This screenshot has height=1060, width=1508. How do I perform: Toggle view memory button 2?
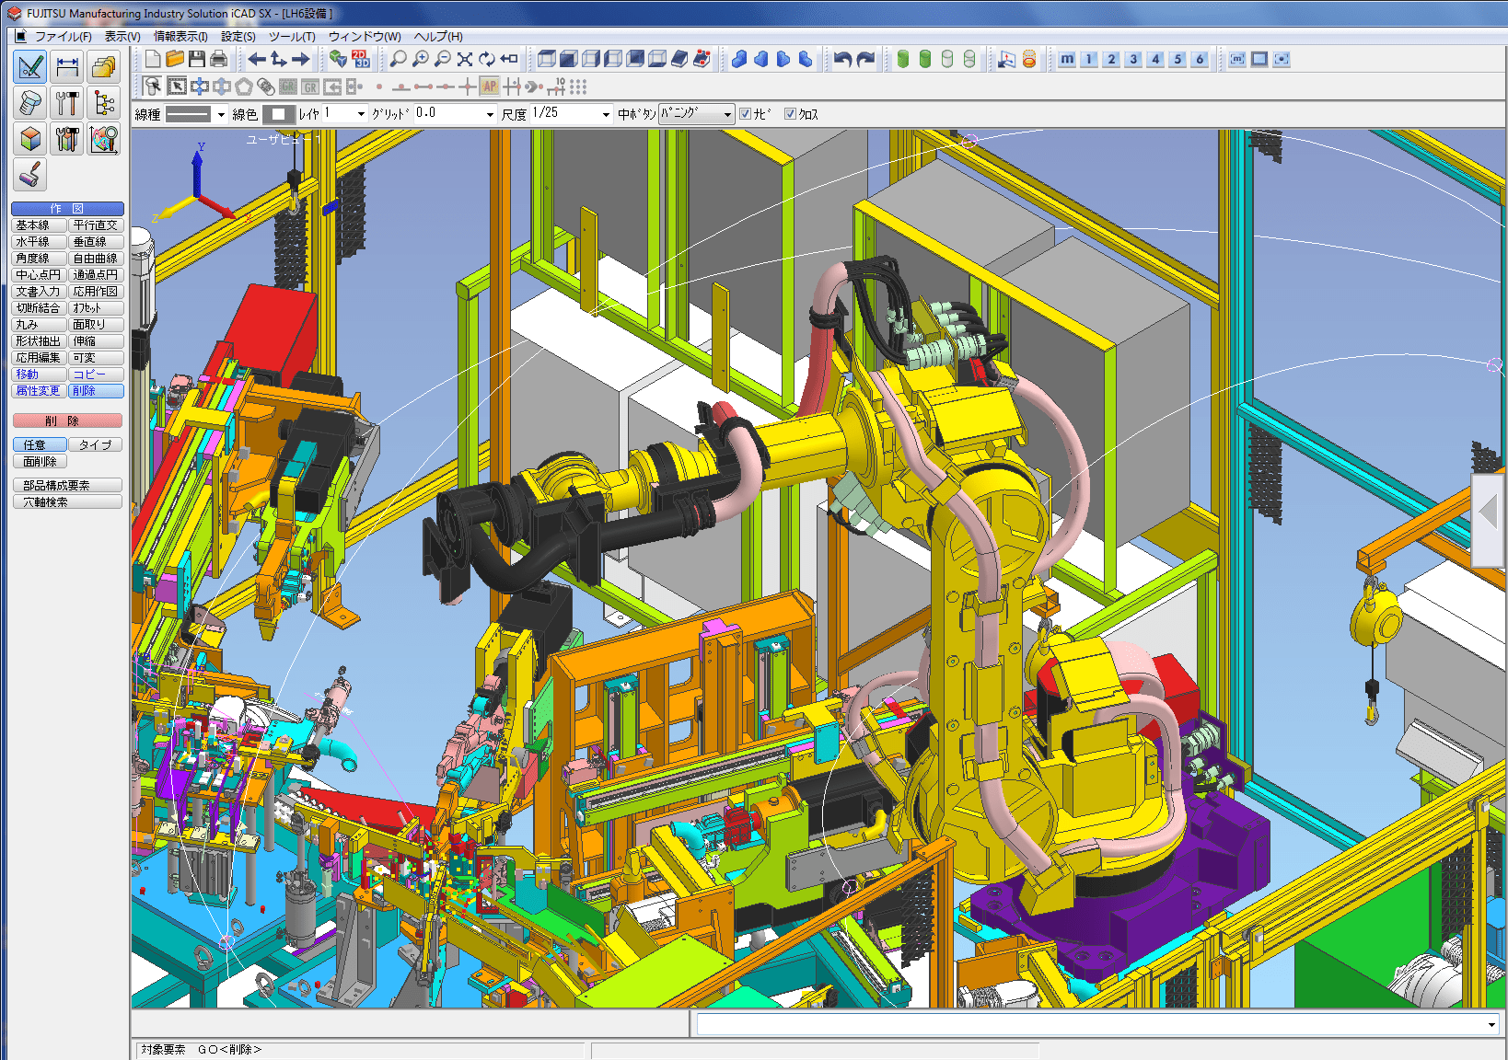point(1111,59)
